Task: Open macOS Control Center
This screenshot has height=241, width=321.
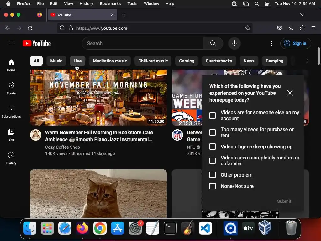Action: pos(267,4)
